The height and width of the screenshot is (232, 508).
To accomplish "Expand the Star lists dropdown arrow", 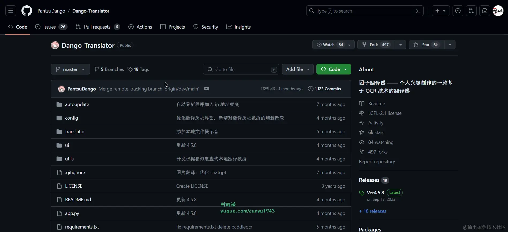I will click(x=450, y=45).
